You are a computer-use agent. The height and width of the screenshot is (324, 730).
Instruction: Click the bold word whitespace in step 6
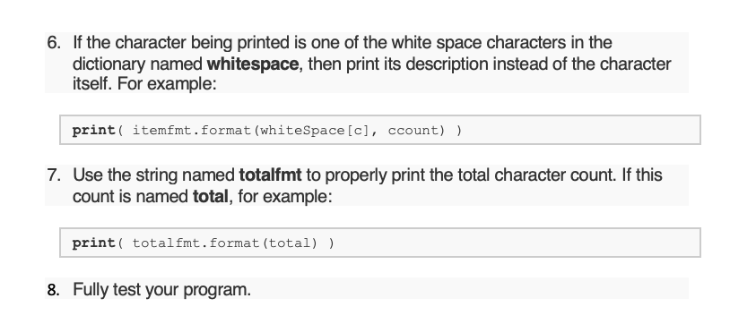(x=253, y=64)
